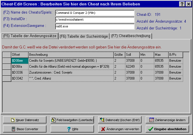The height and width of the screenshot is (135, 193).
Task: Click the Soll column header
Action: pyautogui.click(x=132, y=55)
